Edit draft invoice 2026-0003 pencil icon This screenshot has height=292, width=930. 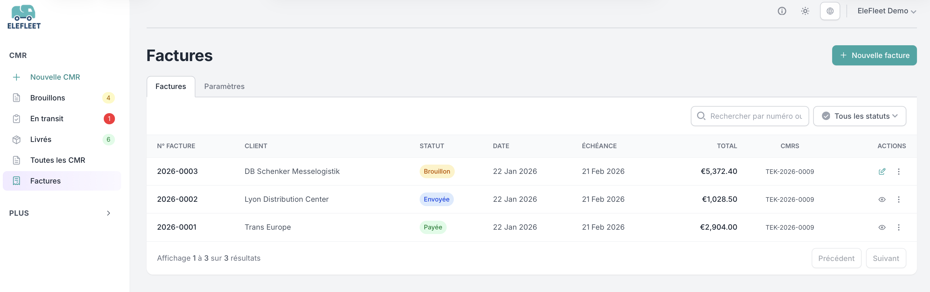coord(882,172)
